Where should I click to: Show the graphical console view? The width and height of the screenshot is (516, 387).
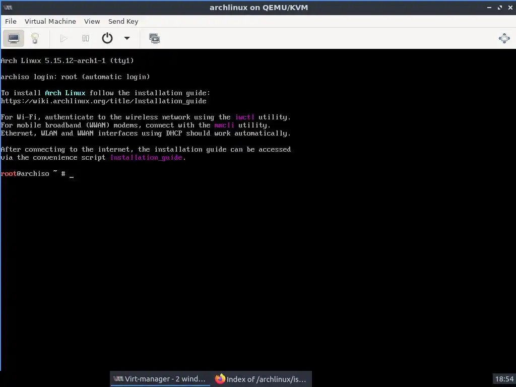coord(14,38)
